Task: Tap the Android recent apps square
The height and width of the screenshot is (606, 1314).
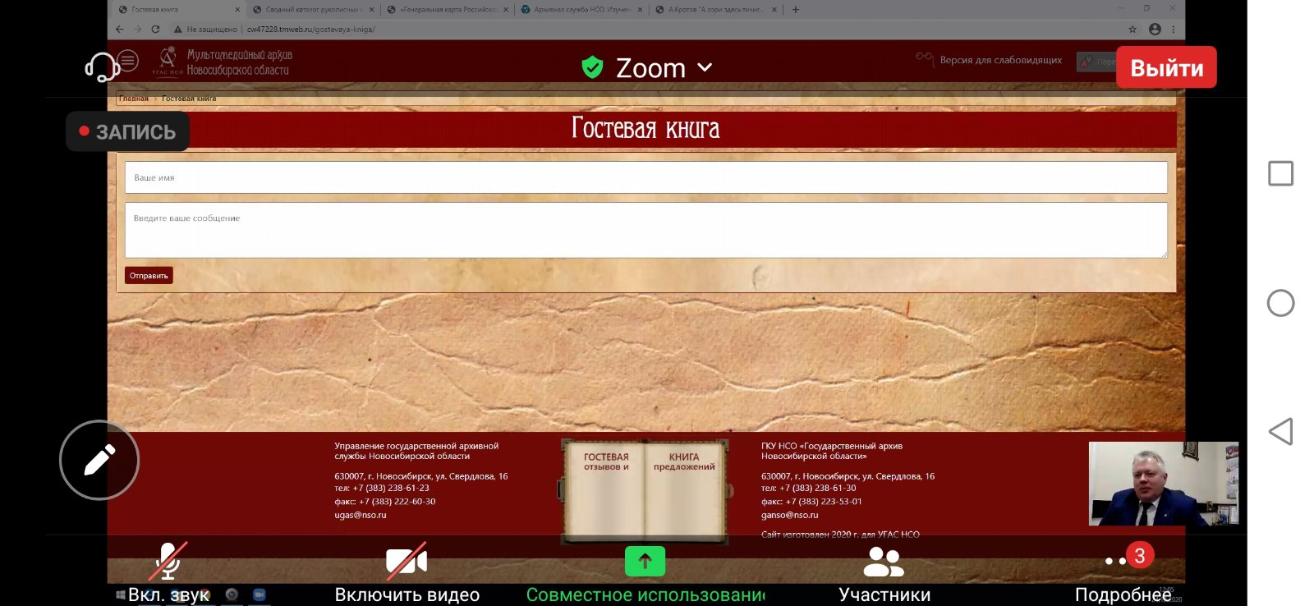Action: tap(1280, 173)
